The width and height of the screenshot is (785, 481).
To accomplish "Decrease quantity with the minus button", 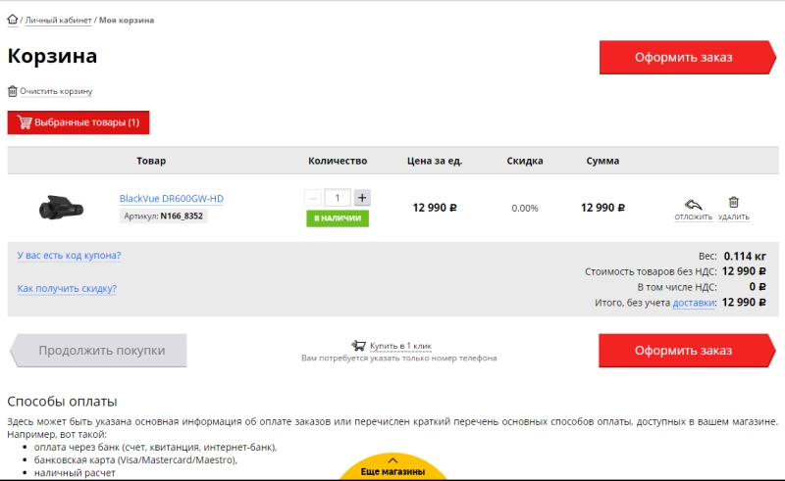I will click(313, 198).
